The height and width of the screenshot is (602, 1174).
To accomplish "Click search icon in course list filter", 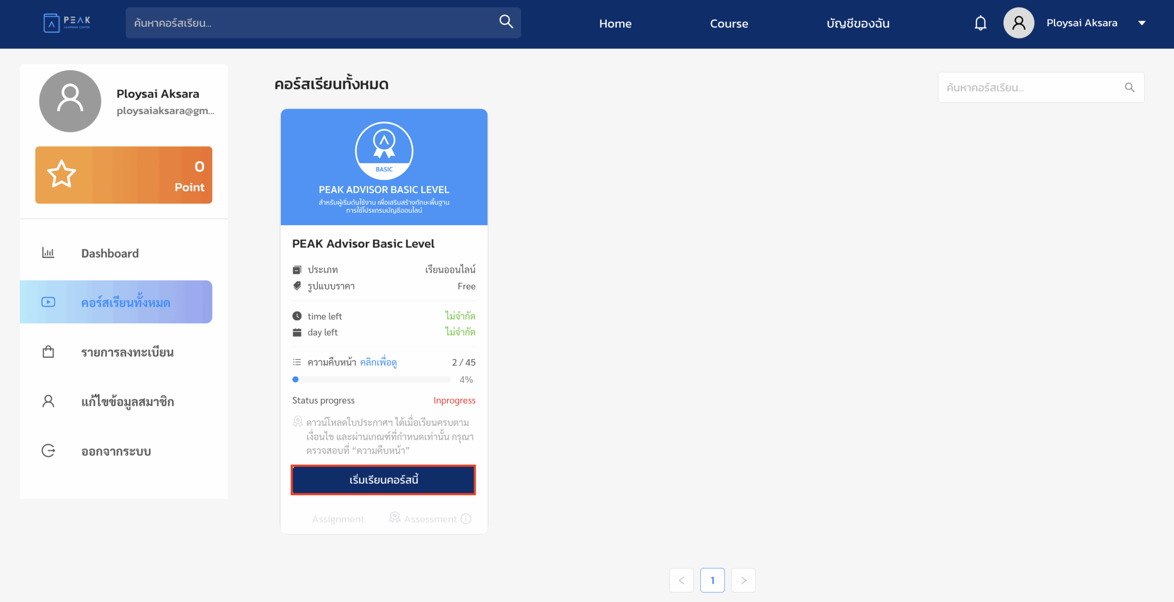I will 1129,88.
